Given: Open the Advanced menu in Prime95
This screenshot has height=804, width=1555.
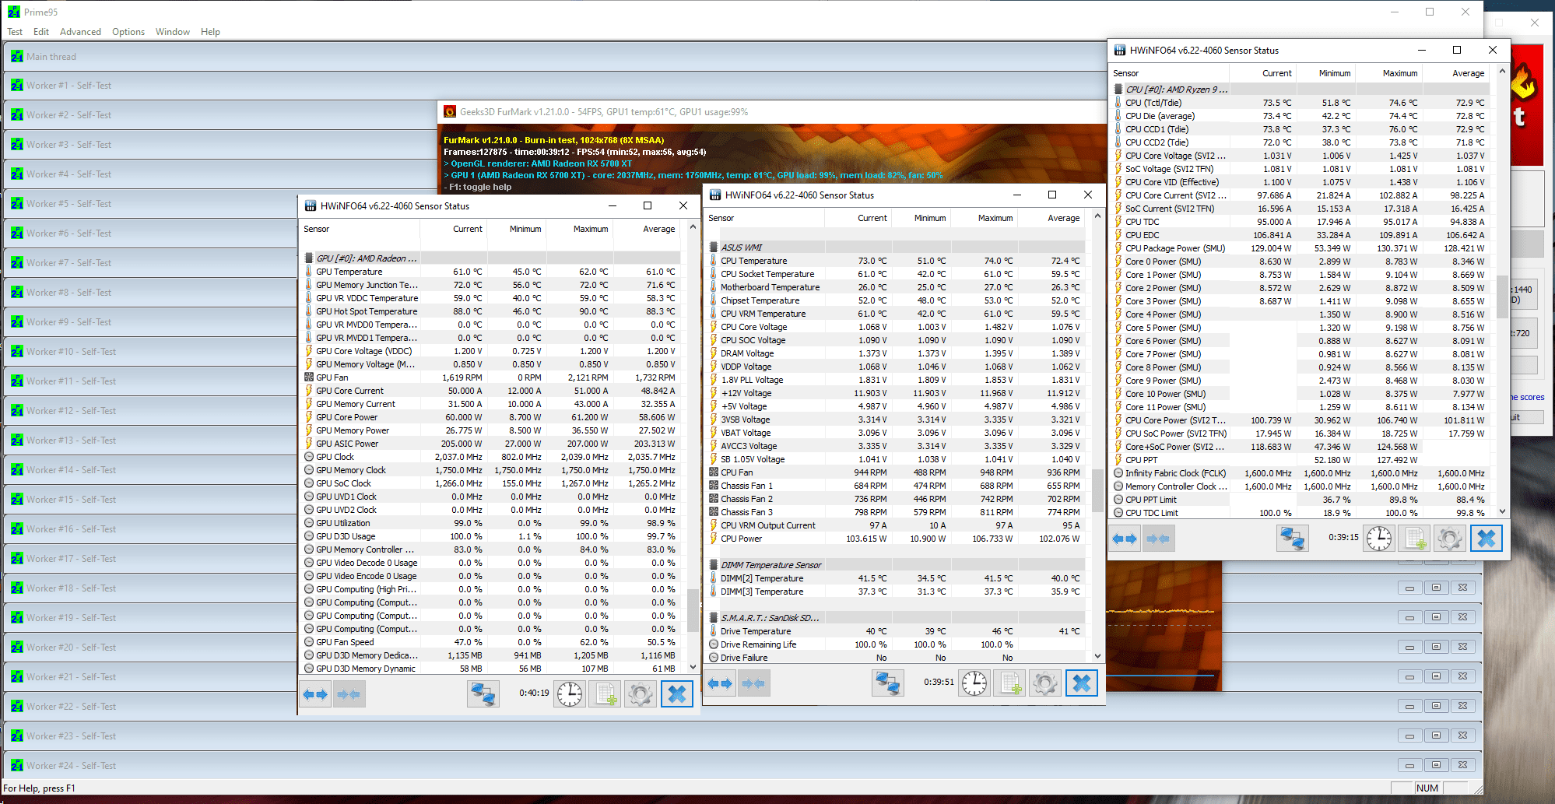Looking at the screenshot, I should 80,32.
